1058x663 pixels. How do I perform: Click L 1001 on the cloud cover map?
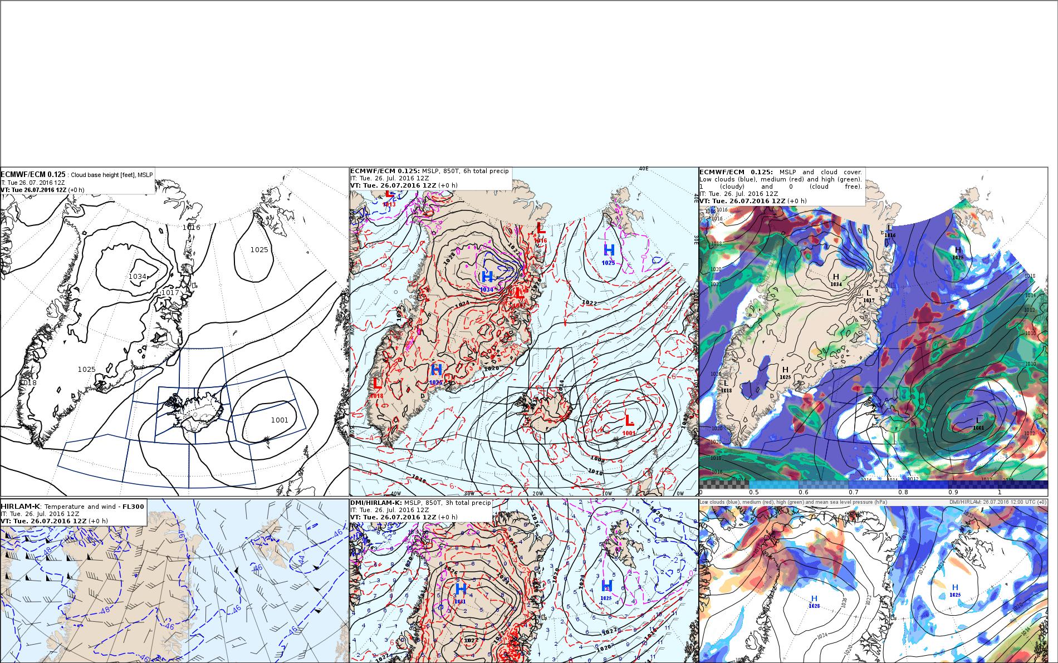coord(978,424)
